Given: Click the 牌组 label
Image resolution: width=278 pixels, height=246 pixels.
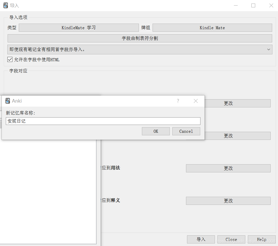Looking at the screenshot, I should click(x=146, y=28).
